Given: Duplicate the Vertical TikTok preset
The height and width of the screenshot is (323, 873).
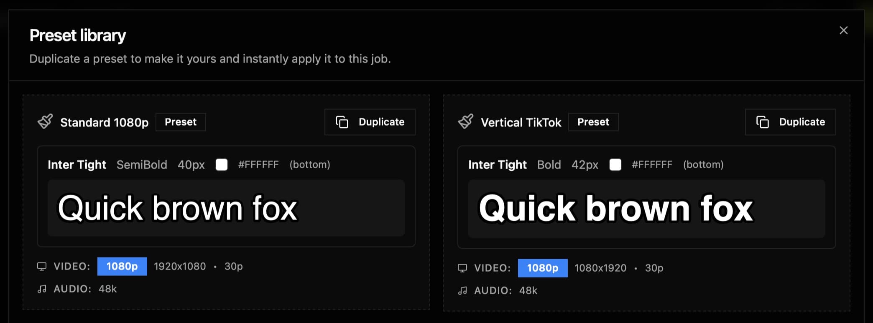Looking at the screenshot, I should (x=790, y=122).
